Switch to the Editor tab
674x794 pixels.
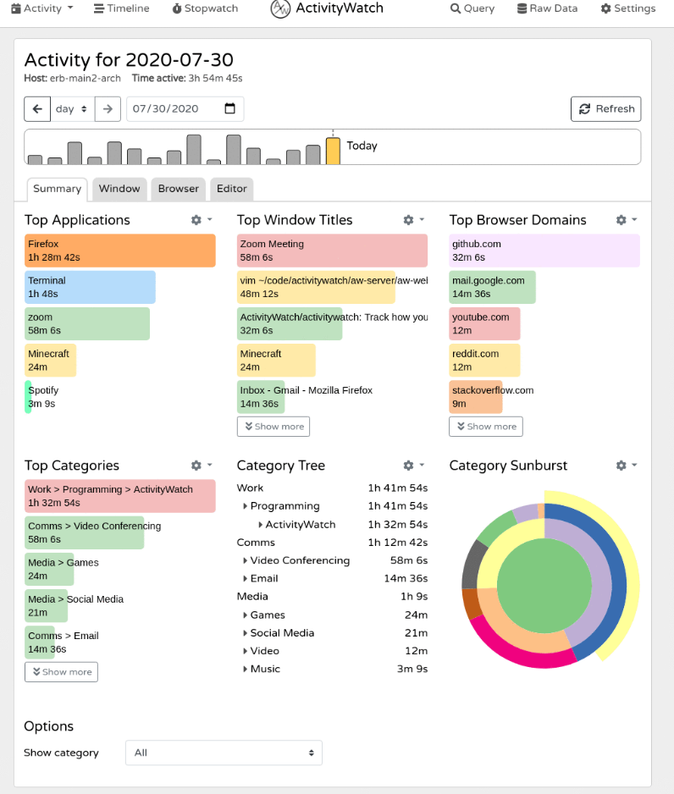coord(231,189)
